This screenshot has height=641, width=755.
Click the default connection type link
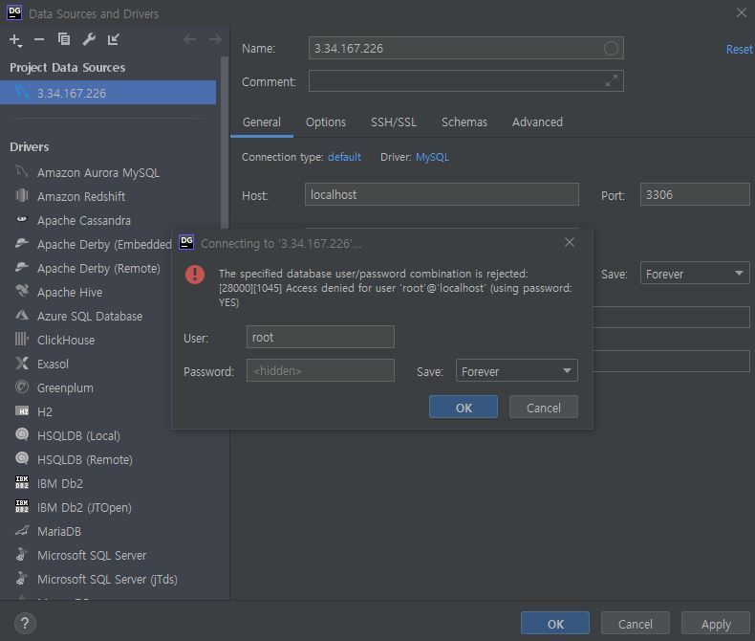click(344, 157)
